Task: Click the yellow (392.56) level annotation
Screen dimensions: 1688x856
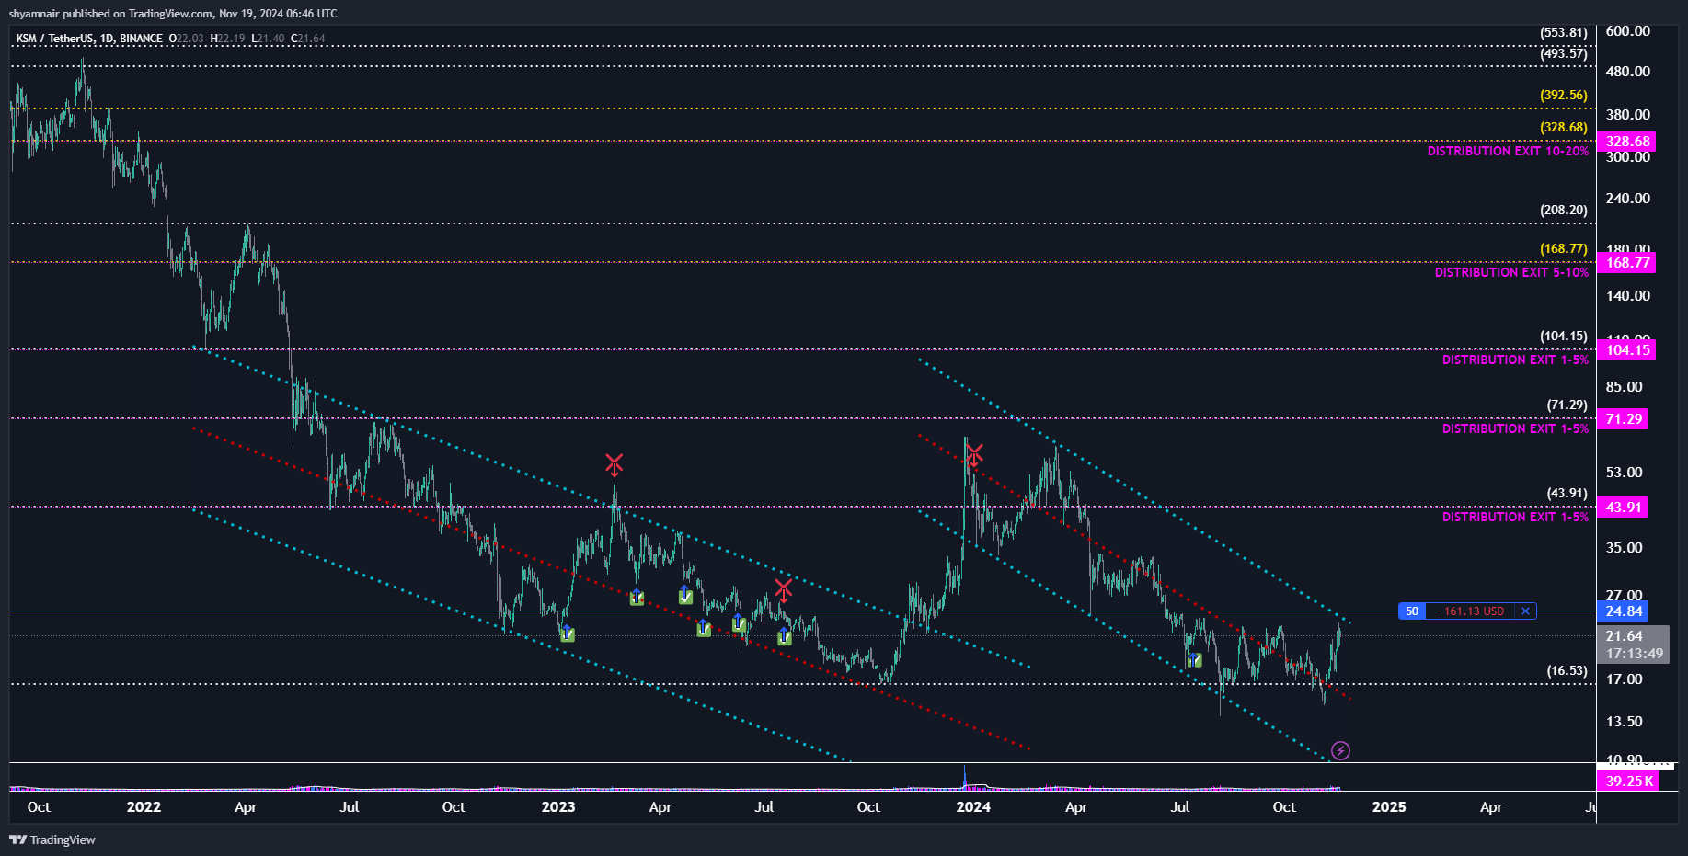Action: 1564,95
